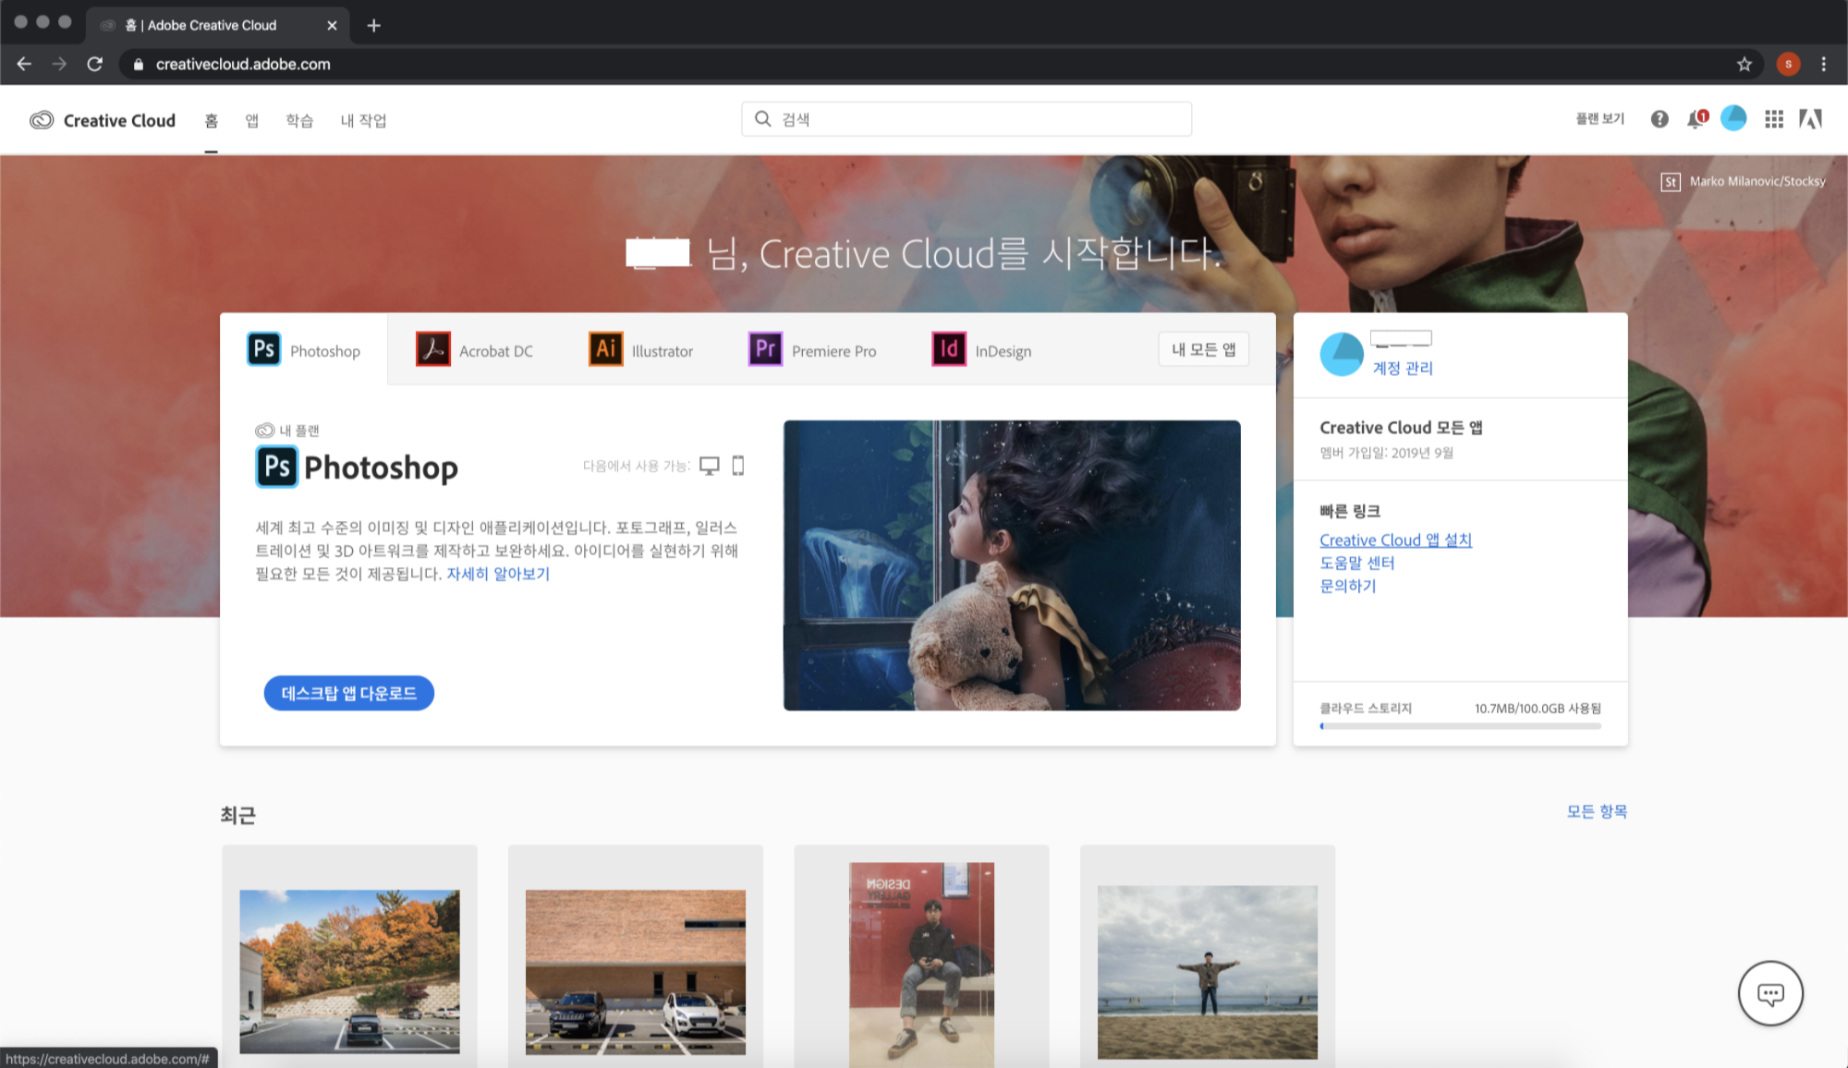
Task: Open the autumn trees parking lot thumbnail
Action: (x=349, y=971)
